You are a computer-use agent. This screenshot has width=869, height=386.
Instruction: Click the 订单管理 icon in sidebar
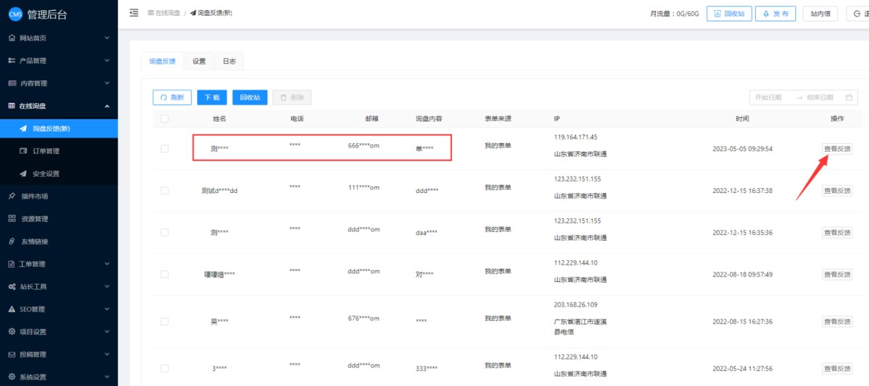point(23,151)
